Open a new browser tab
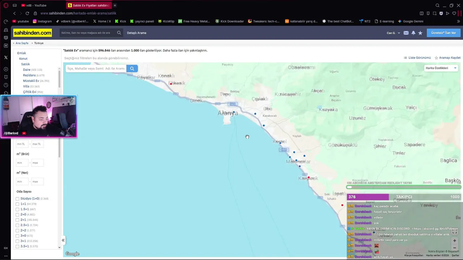The width and height of the screenshot is (463, 260). pyautogui.click(x=115, y=5)
